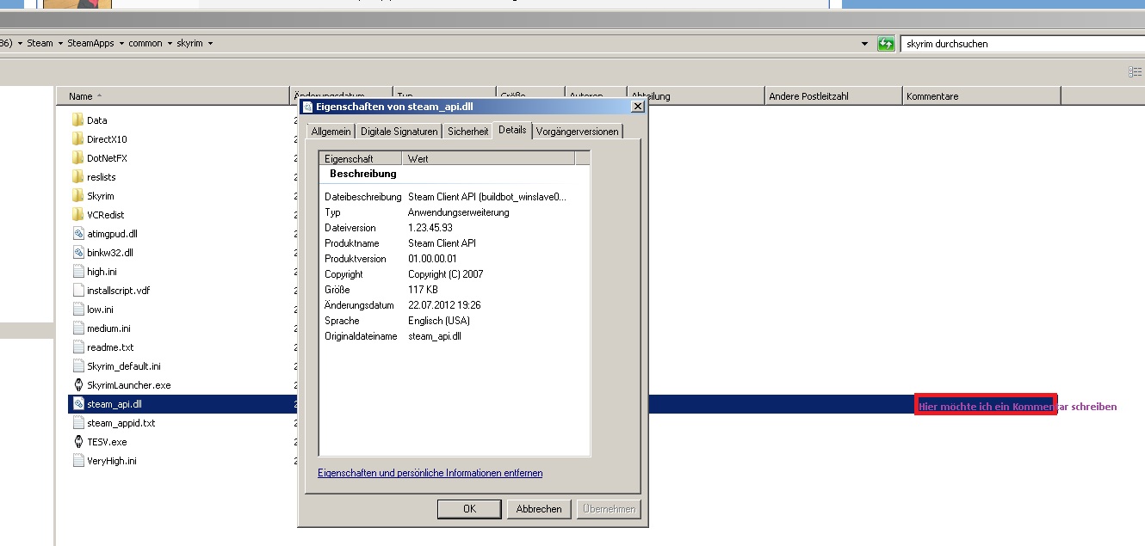The width and height of the screenshot is (1145, 546).
Task: Select the DotNetFX folder icon
Action: (77, 157)
